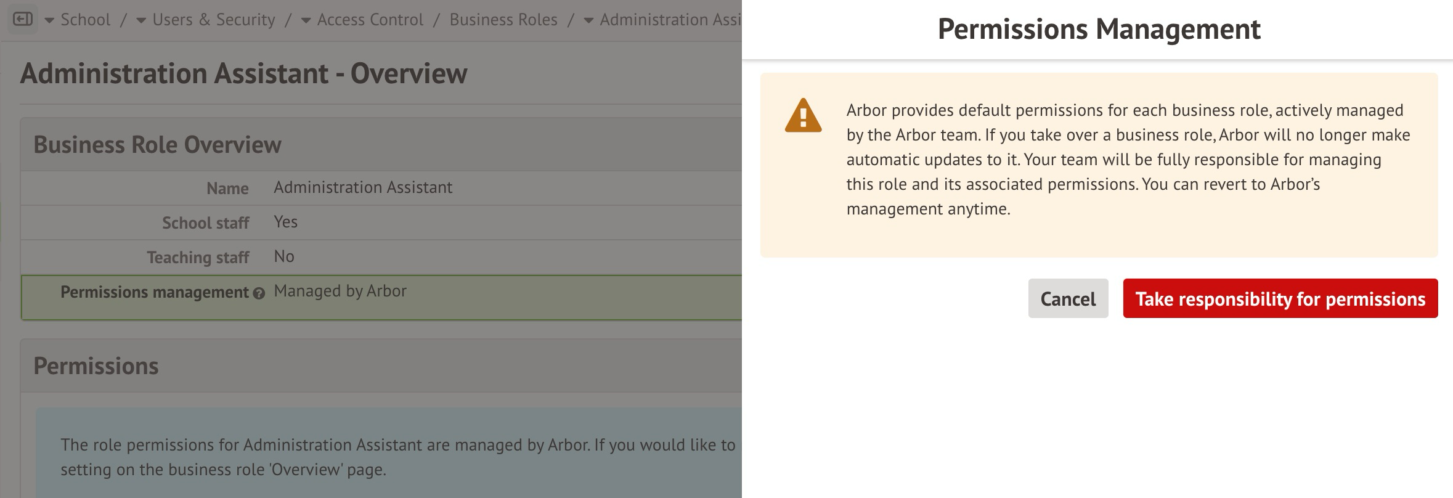Click the Business Role Overview section header
The image size is (1453, 498).
[x=157, y=145]
